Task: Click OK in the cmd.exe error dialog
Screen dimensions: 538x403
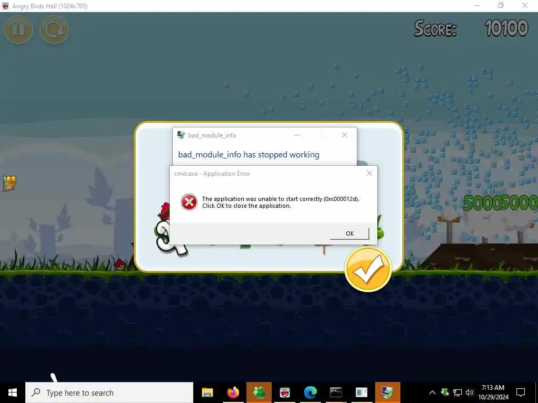Action: (x=349, y=234)
